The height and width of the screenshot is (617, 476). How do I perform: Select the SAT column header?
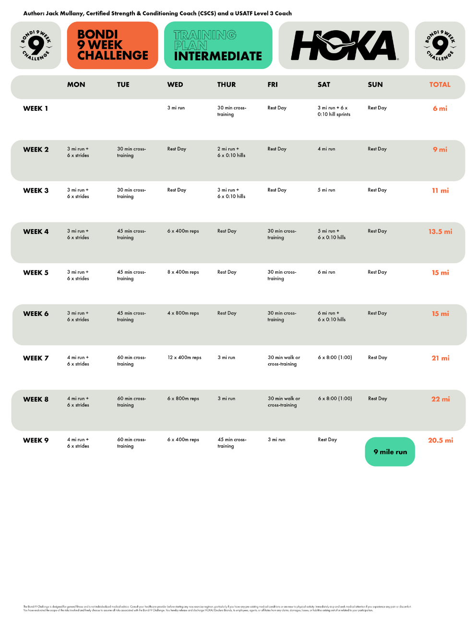(324, 85)
